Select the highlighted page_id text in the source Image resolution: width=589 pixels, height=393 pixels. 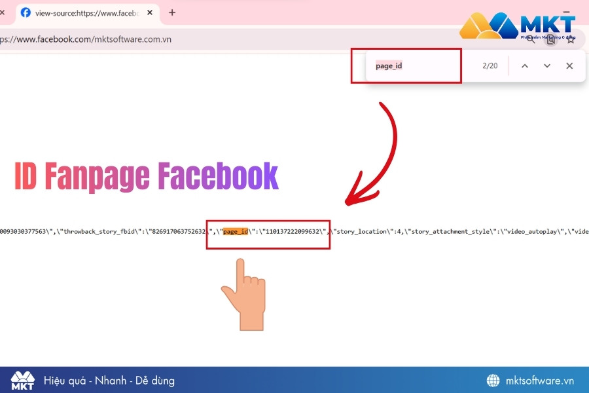pyautogui.click(x=237, y=231)
